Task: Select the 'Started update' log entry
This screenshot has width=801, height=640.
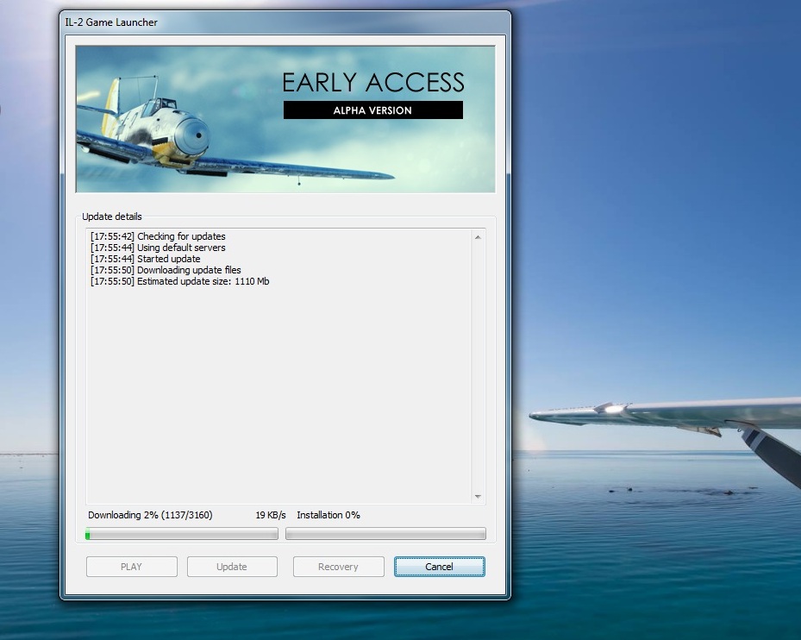Action: (145, 259)
